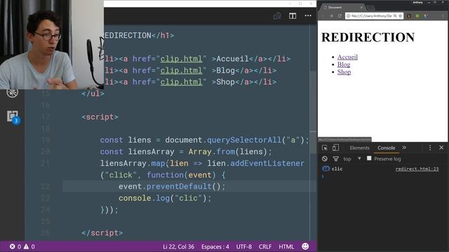Open the redirect.html:23 source link in console
The image size is (449, 252).
pos(417,169)
